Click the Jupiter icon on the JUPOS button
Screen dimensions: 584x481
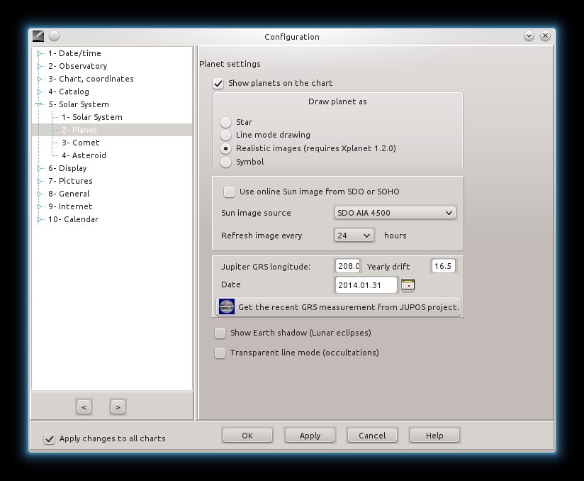pyautogui.click(x=227, y=306)
